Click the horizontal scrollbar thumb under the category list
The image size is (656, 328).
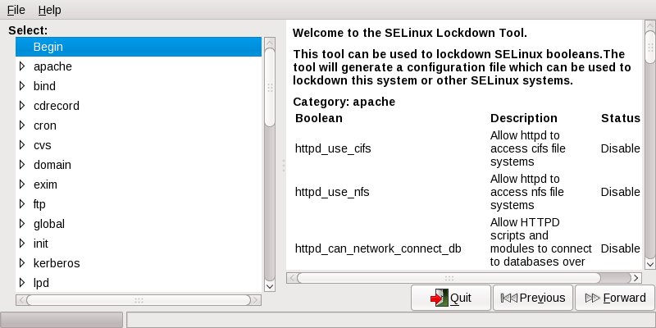[x=139, y=300]
